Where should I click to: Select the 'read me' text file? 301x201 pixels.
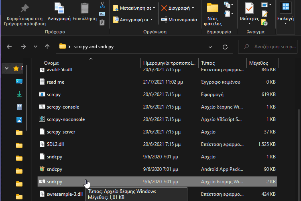pyautogui.click(x=157, y=82)
